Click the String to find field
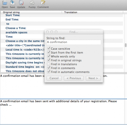Screen dimensions: 127x125 tap(74, 42)
